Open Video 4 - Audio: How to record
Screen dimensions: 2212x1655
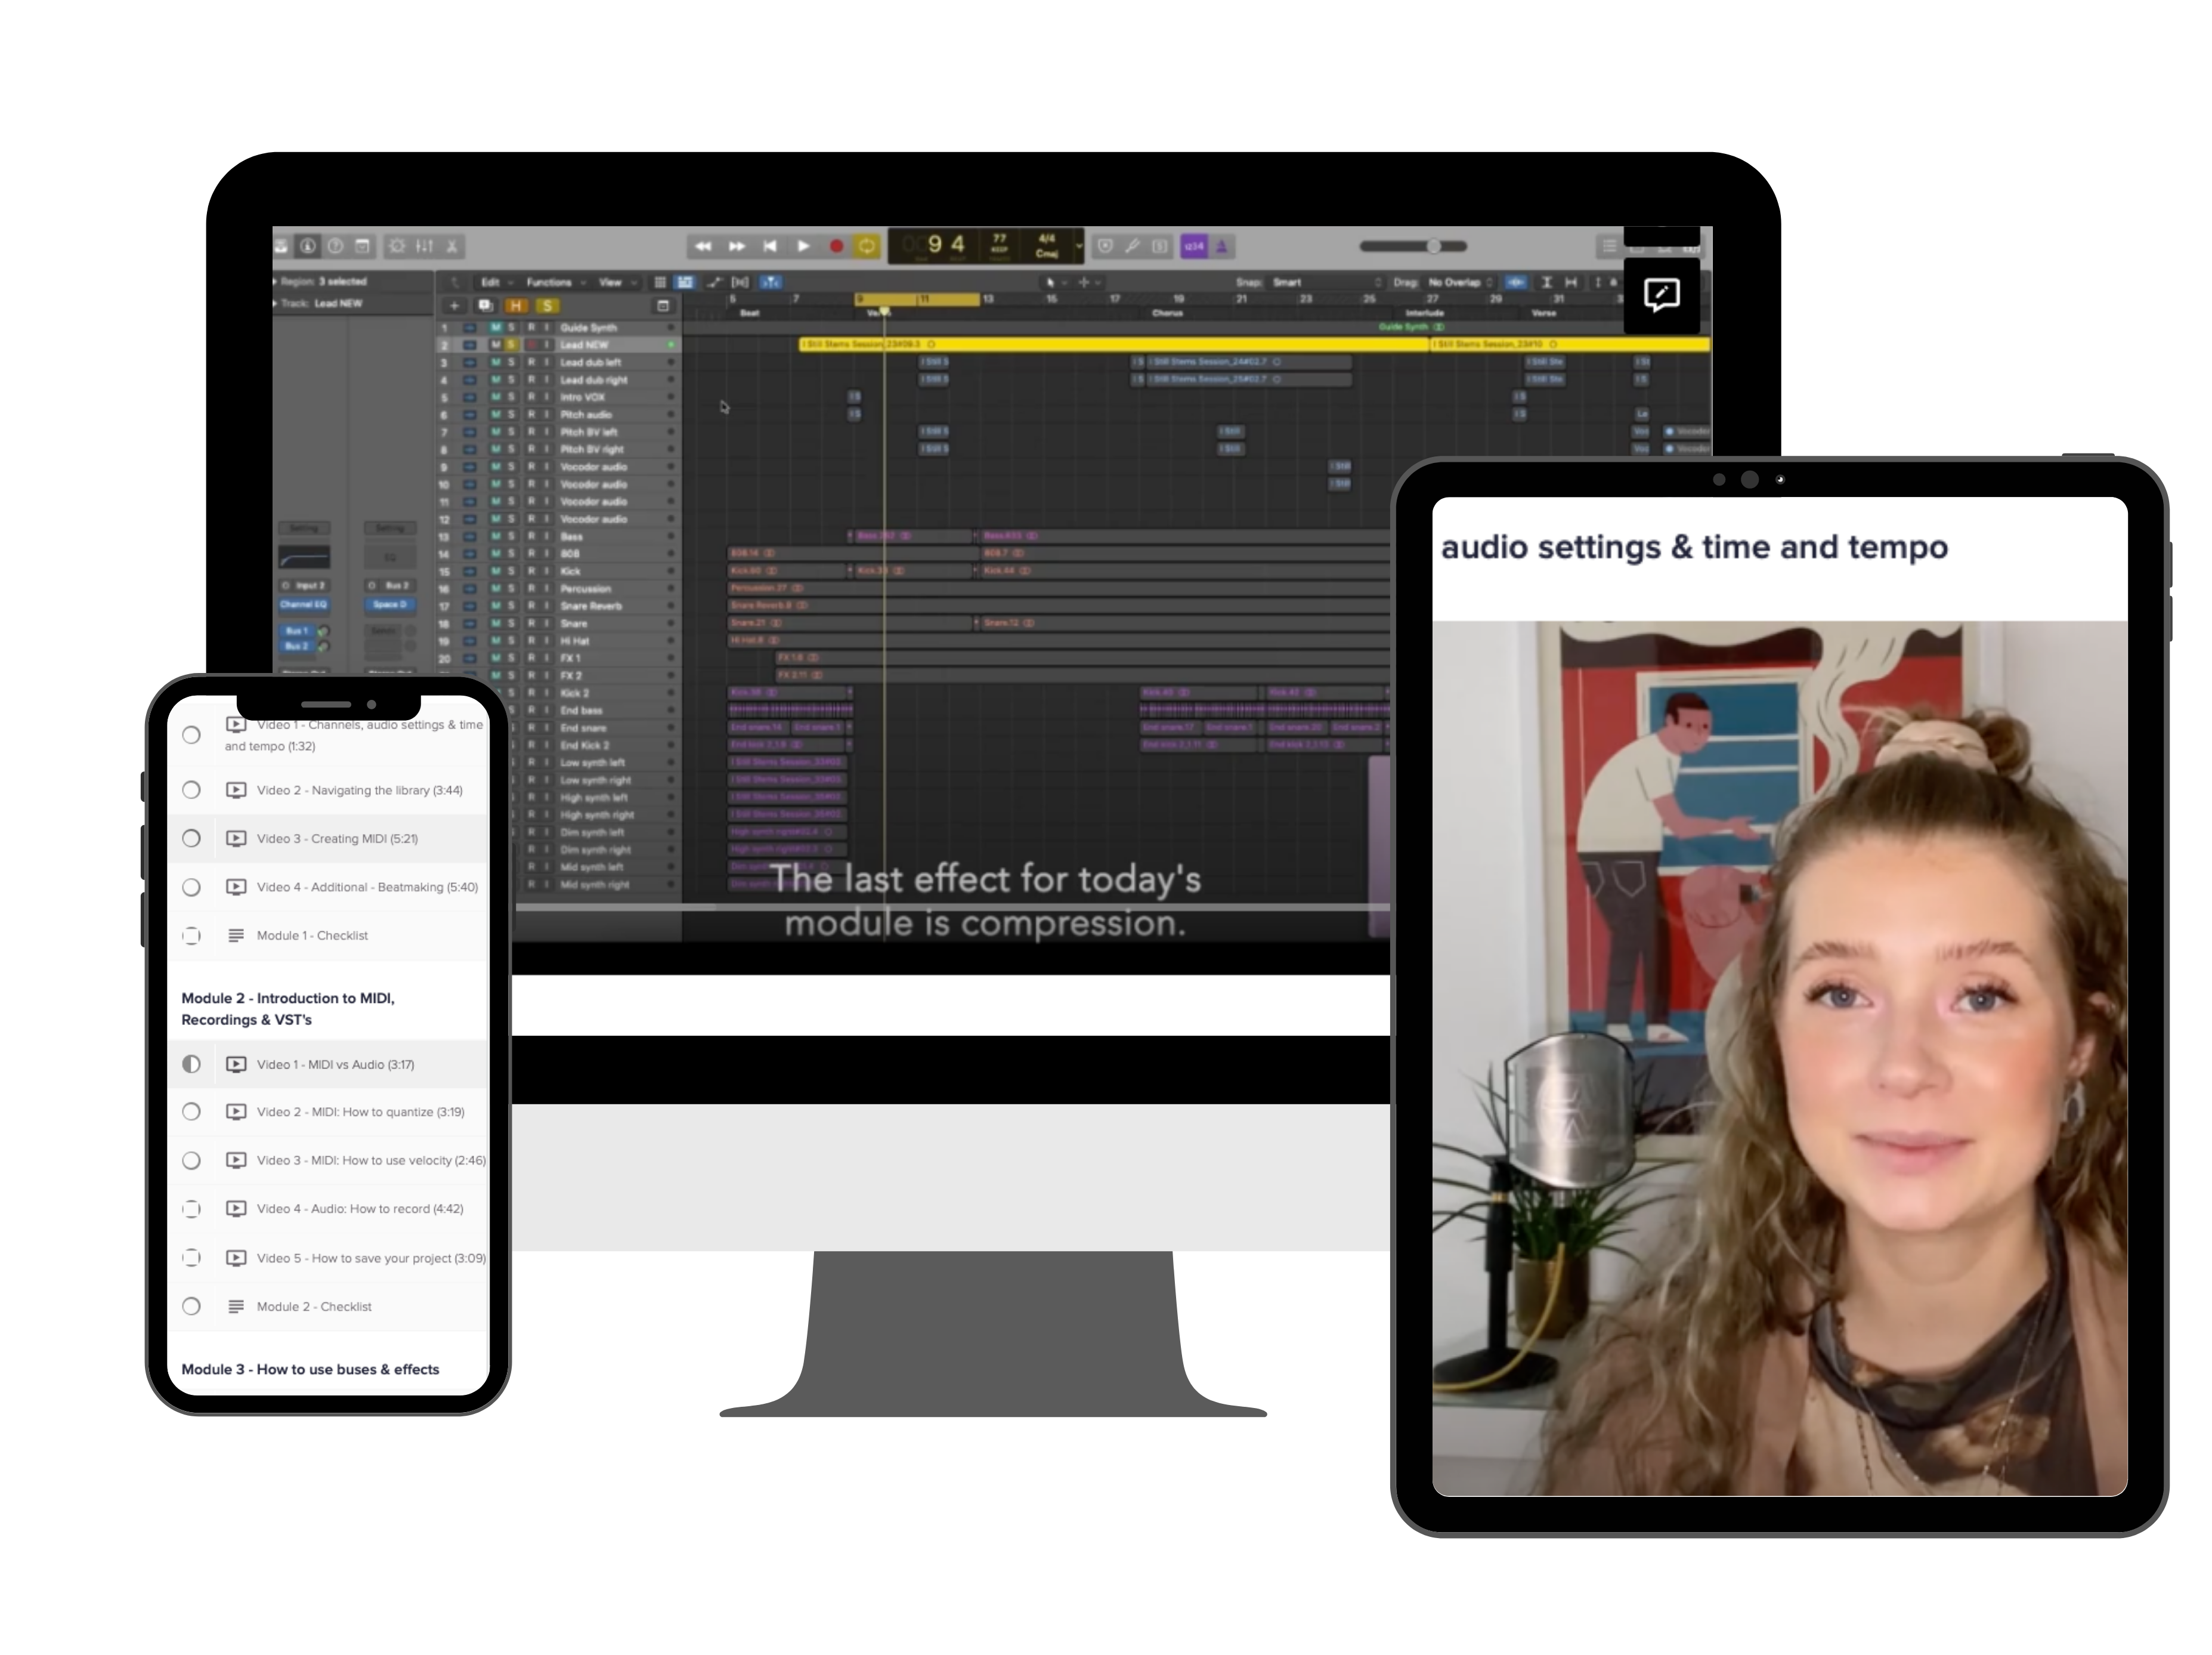tap(328, 1209)
